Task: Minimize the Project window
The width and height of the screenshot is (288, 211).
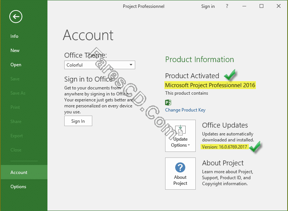Action: pos(244,6)
